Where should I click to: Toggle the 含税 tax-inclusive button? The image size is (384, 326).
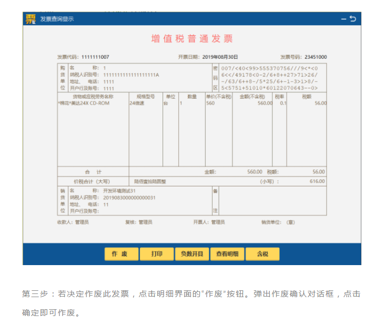(262, 254)
